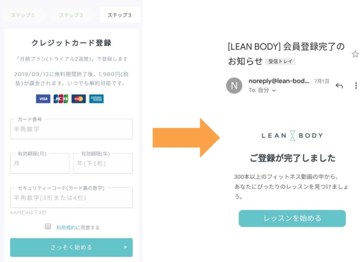Click the 有効期限(年) input field
This screenshot has width=363, height=262.
pos(103,163)
